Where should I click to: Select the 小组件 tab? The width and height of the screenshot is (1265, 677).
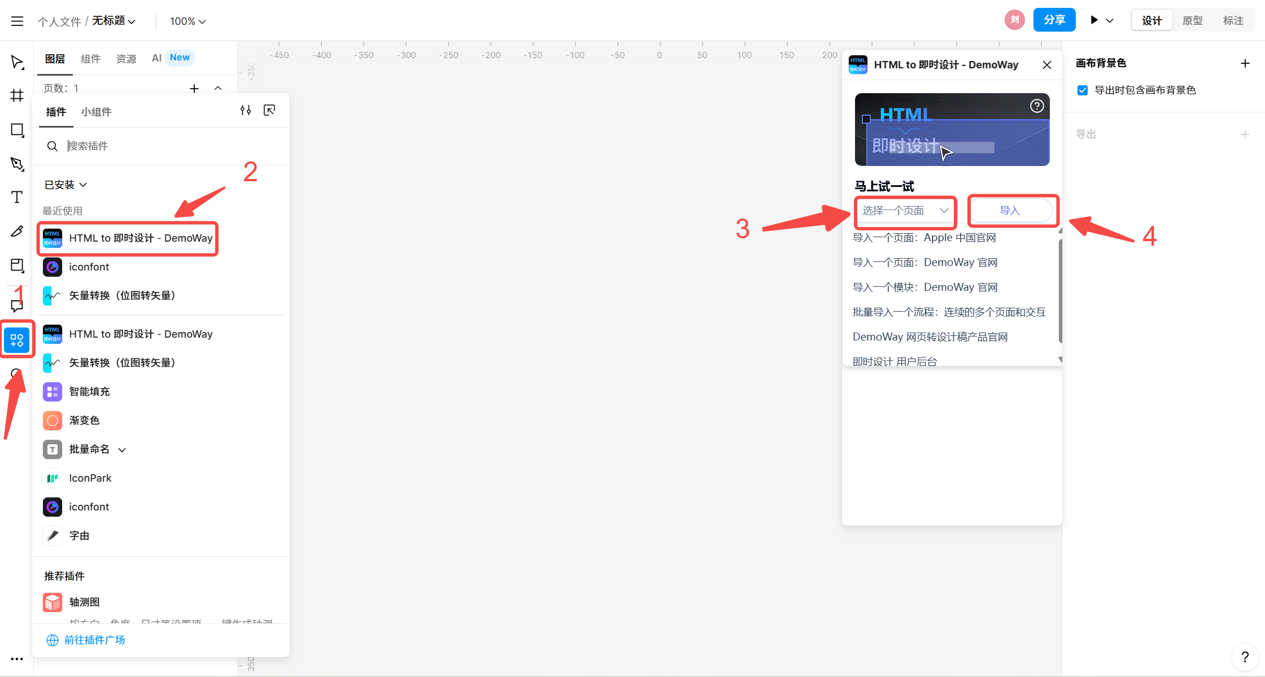(x=96, y=112)
